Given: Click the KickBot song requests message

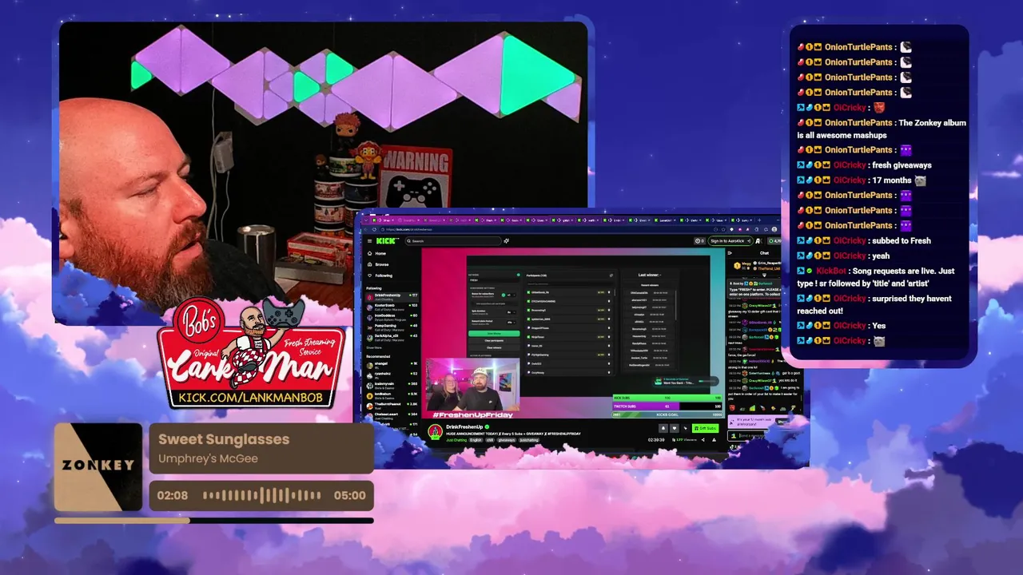Looking at the screenshot, I should [876, 277].
